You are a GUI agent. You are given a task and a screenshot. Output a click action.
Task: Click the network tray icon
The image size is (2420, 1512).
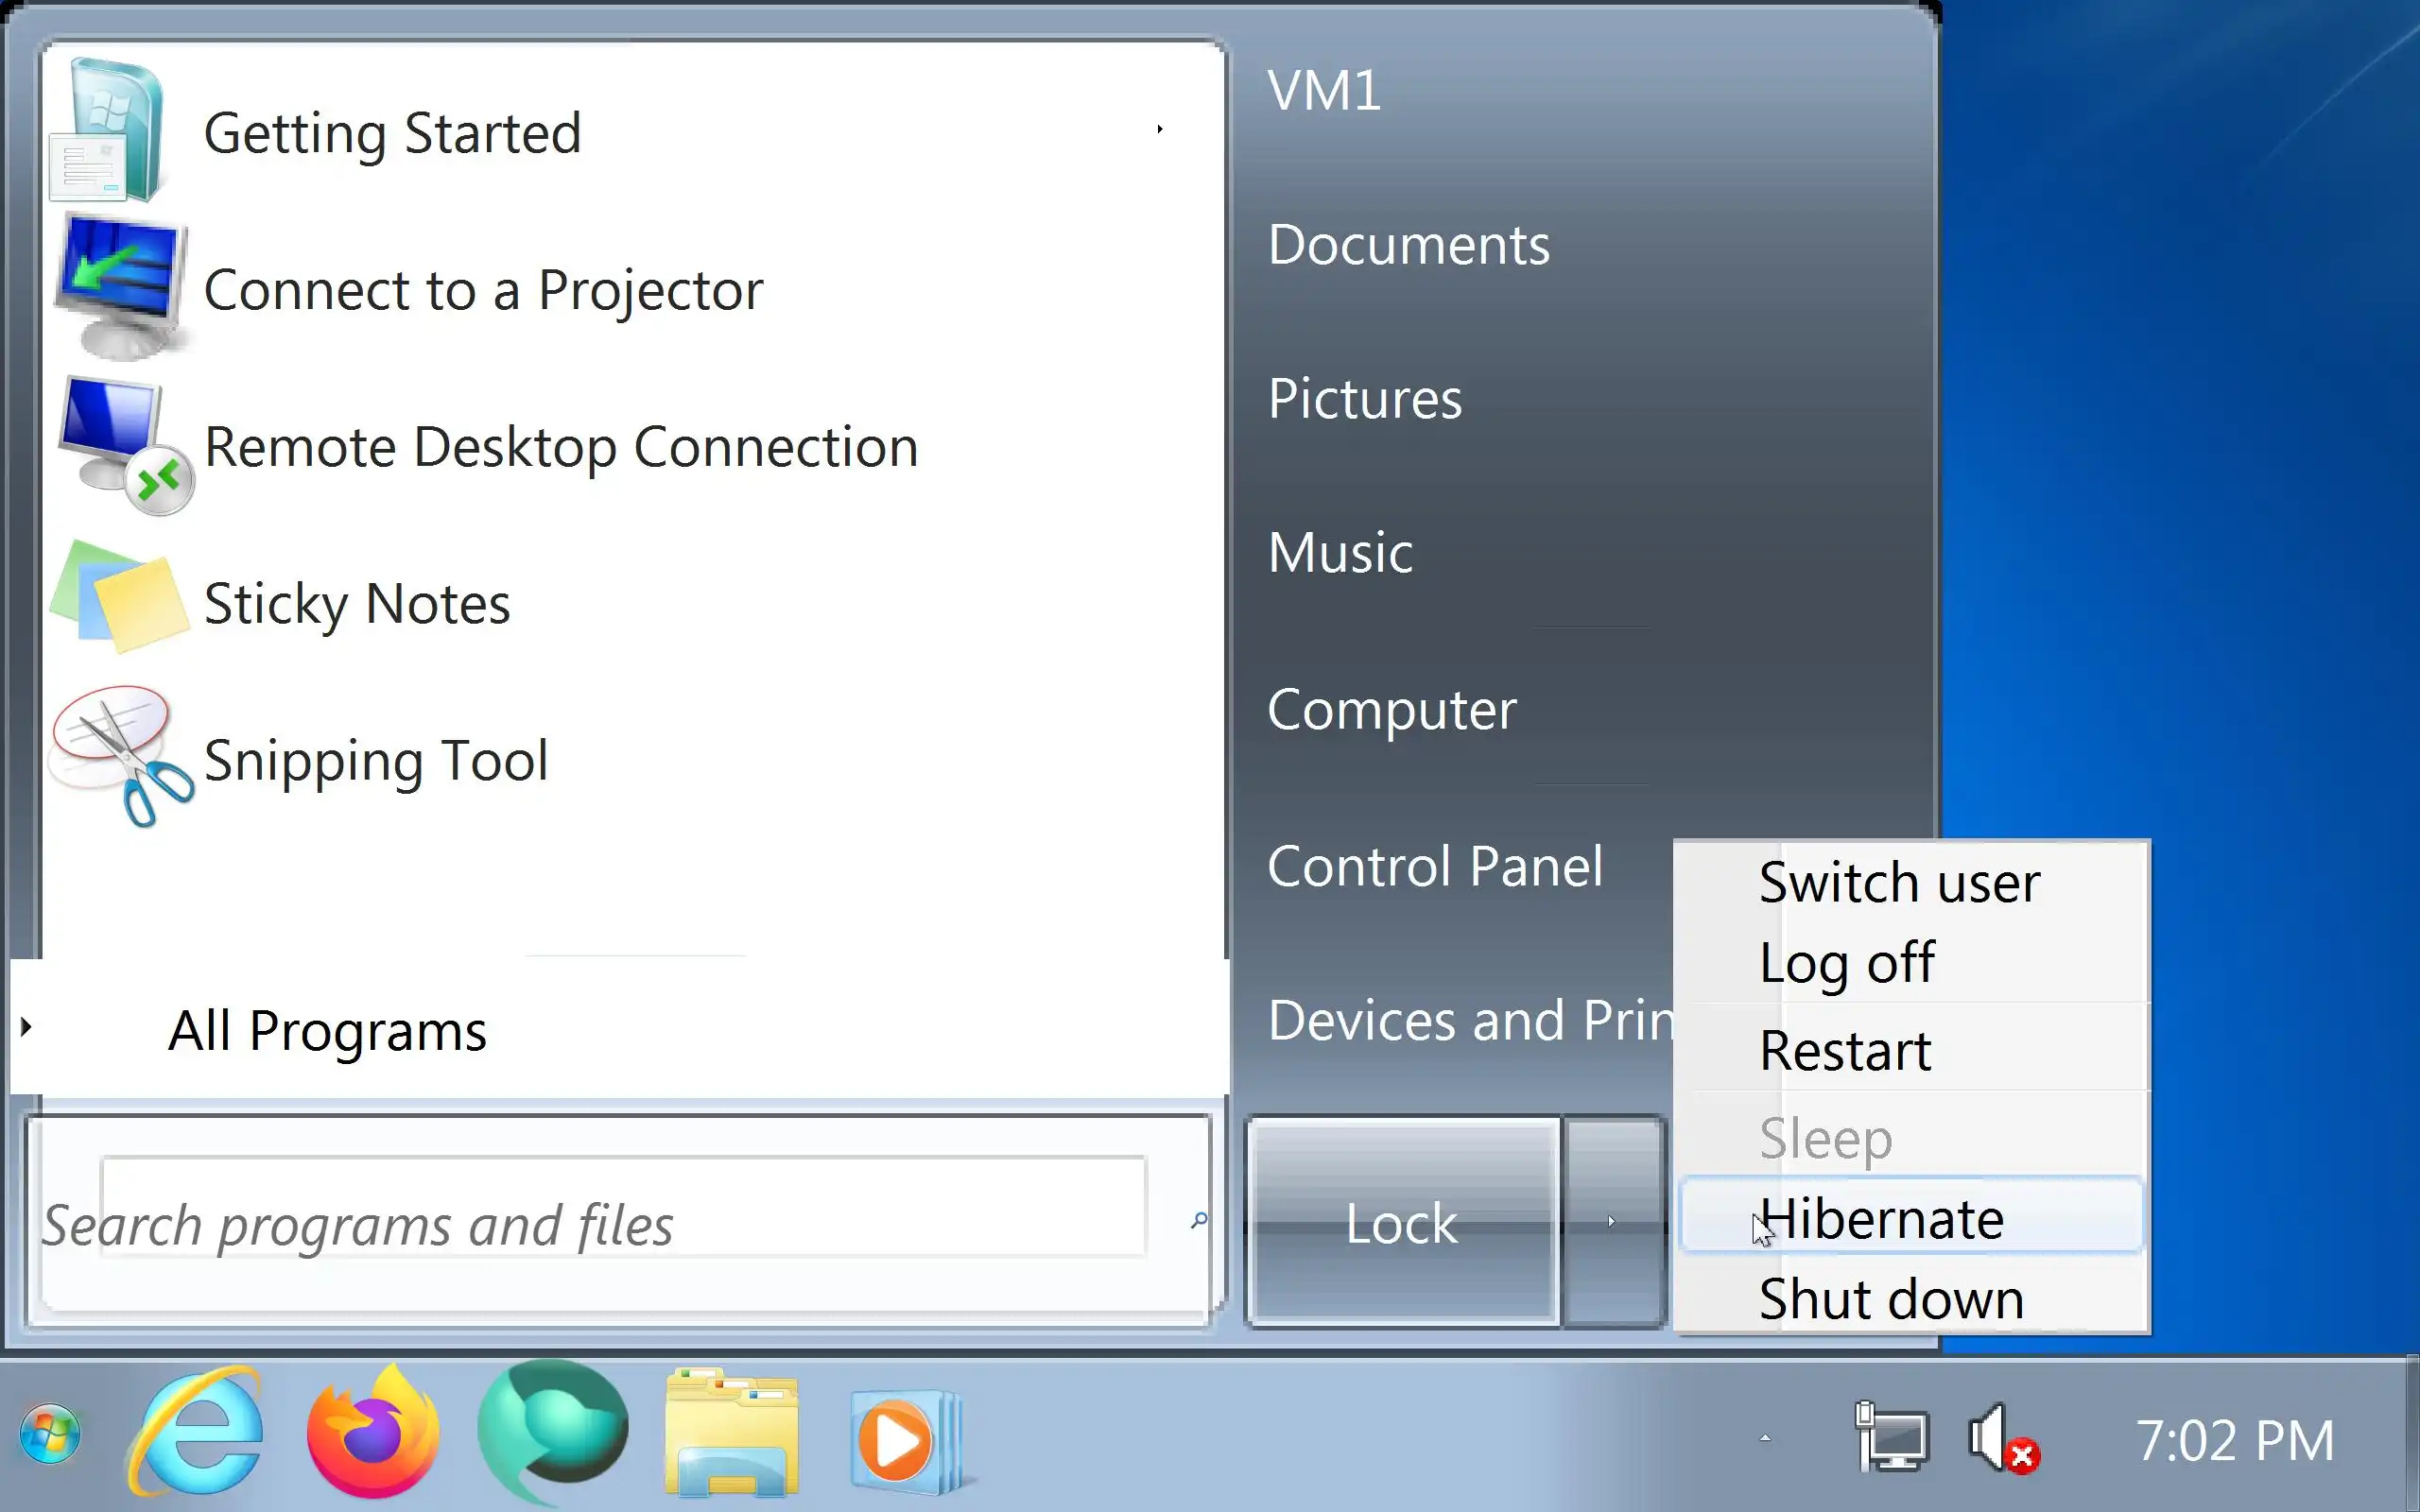tap(1892, 1438)
